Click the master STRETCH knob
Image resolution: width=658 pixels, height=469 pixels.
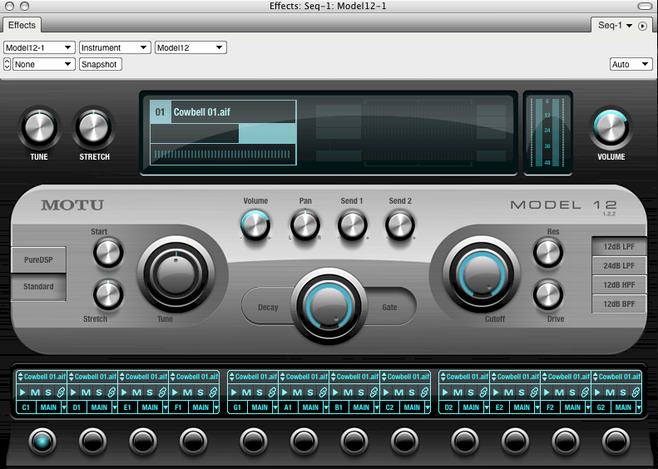point(94,127)
